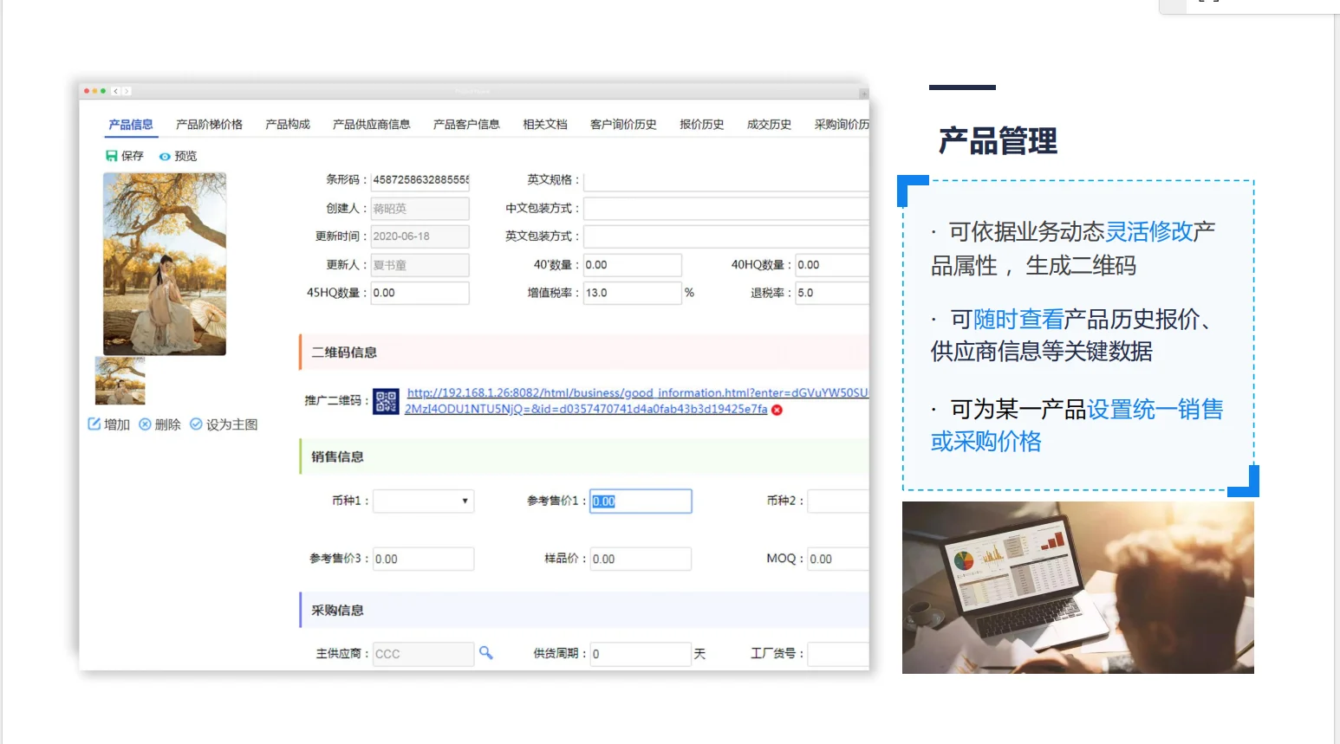Click the 主供应商 field showing CCC

[x=423, y=653]
